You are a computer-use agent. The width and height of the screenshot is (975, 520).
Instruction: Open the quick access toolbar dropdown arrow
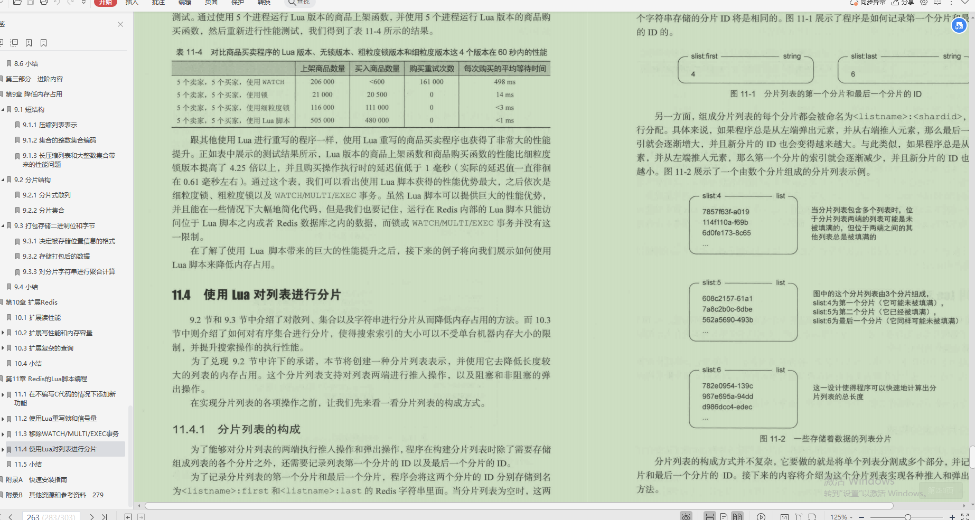point(83,2)
